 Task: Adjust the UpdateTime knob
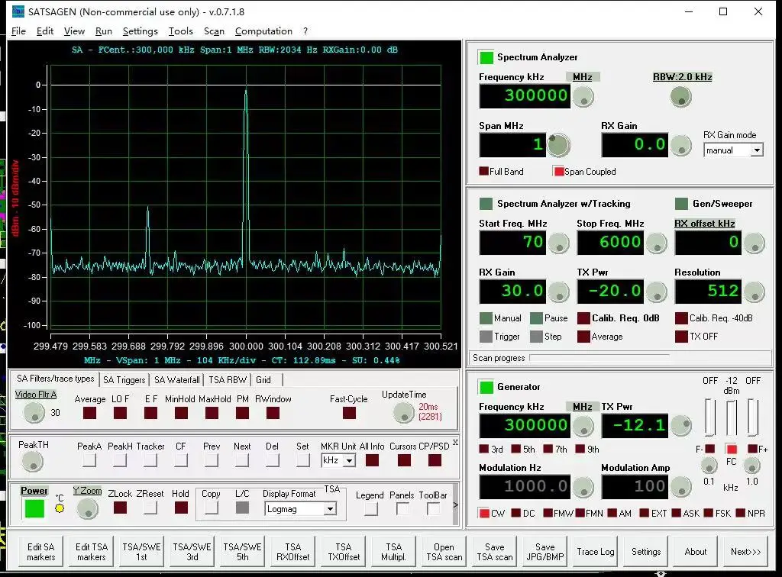pyautogui.click(x=404, y=412)
